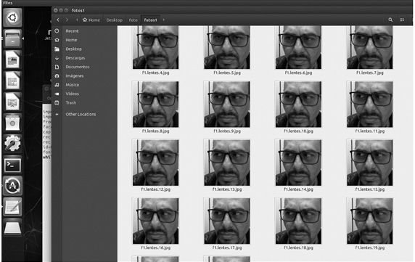Go forward with the forward arrow
The image size is (415, 262).
tap(67, 20)
